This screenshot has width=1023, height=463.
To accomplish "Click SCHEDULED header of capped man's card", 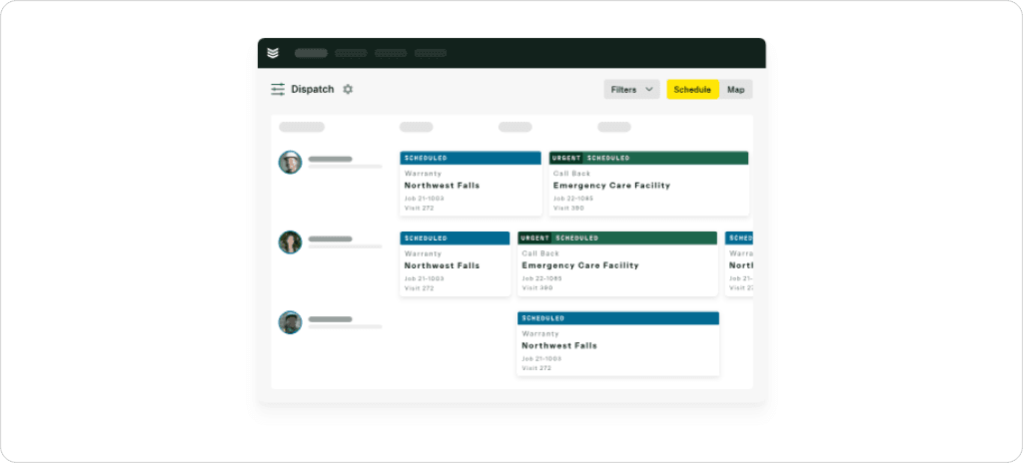I will pyautogui.click(x=618, y=318).
